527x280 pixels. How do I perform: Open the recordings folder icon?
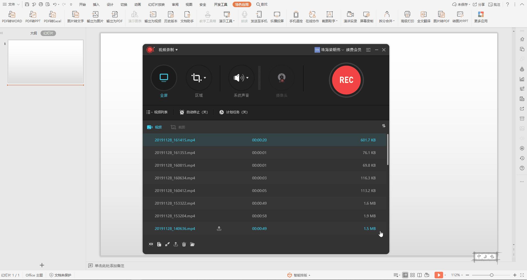pos(192,244)
